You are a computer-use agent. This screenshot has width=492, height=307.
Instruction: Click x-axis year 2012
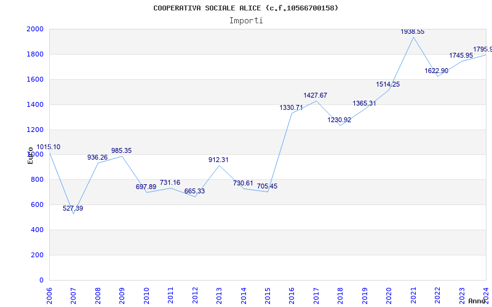coord(195,296)
